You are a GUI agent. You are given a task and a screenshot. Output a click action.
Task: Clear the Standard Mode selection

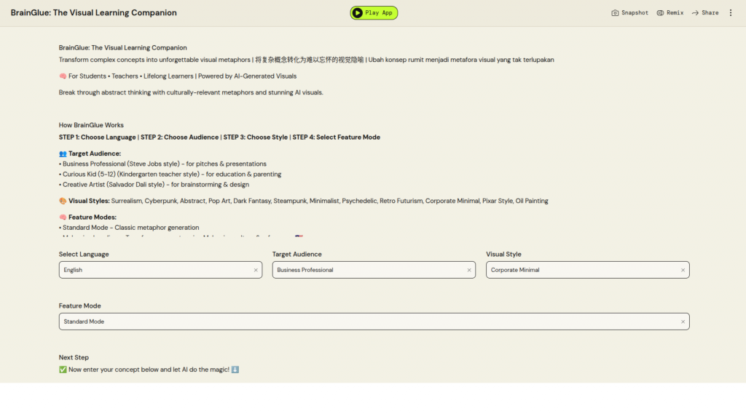(x=683, y=322)
